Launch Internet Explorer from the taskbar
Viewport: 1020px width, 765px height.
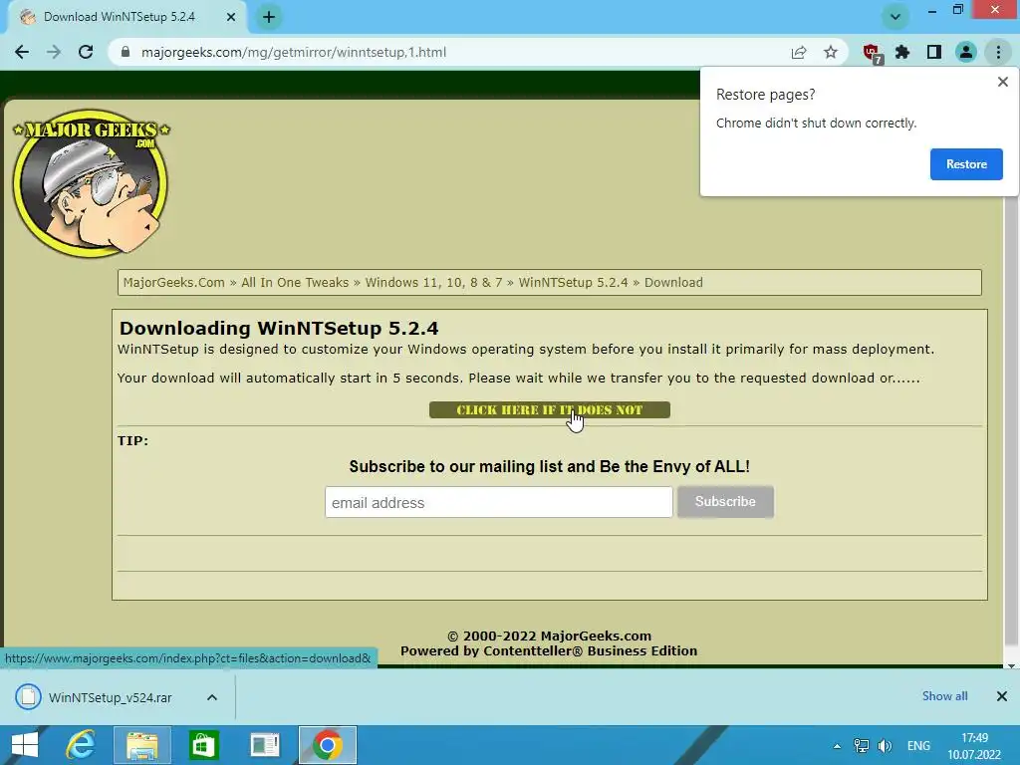[x=80, y=745]
